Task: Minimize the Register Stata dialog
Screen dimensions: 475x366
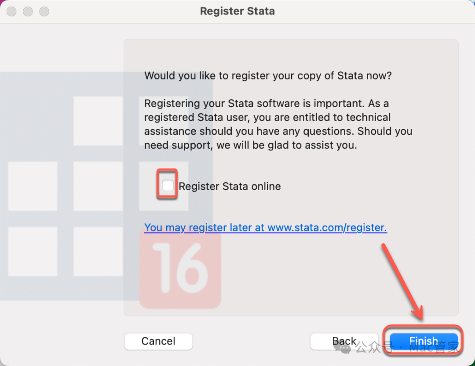Action: [x=28, y=11]
